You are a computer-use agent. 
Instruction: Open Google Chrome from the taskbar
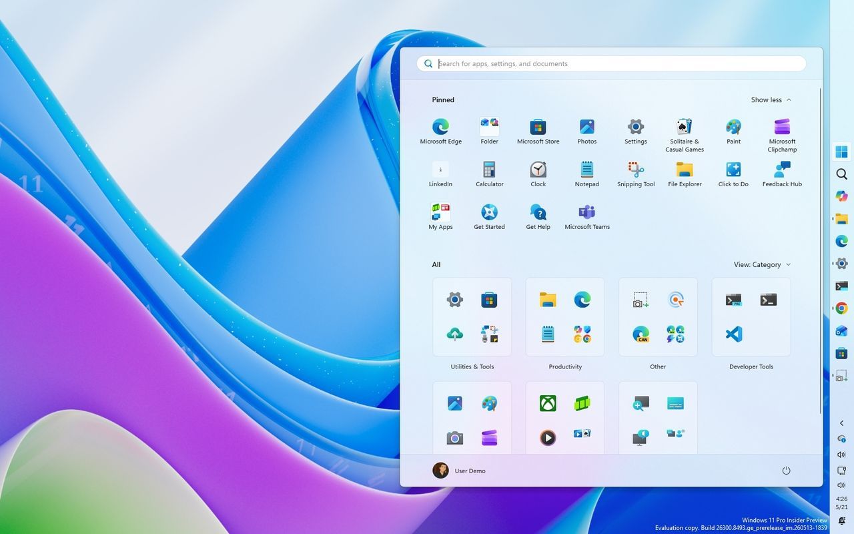tap(841, 308)
